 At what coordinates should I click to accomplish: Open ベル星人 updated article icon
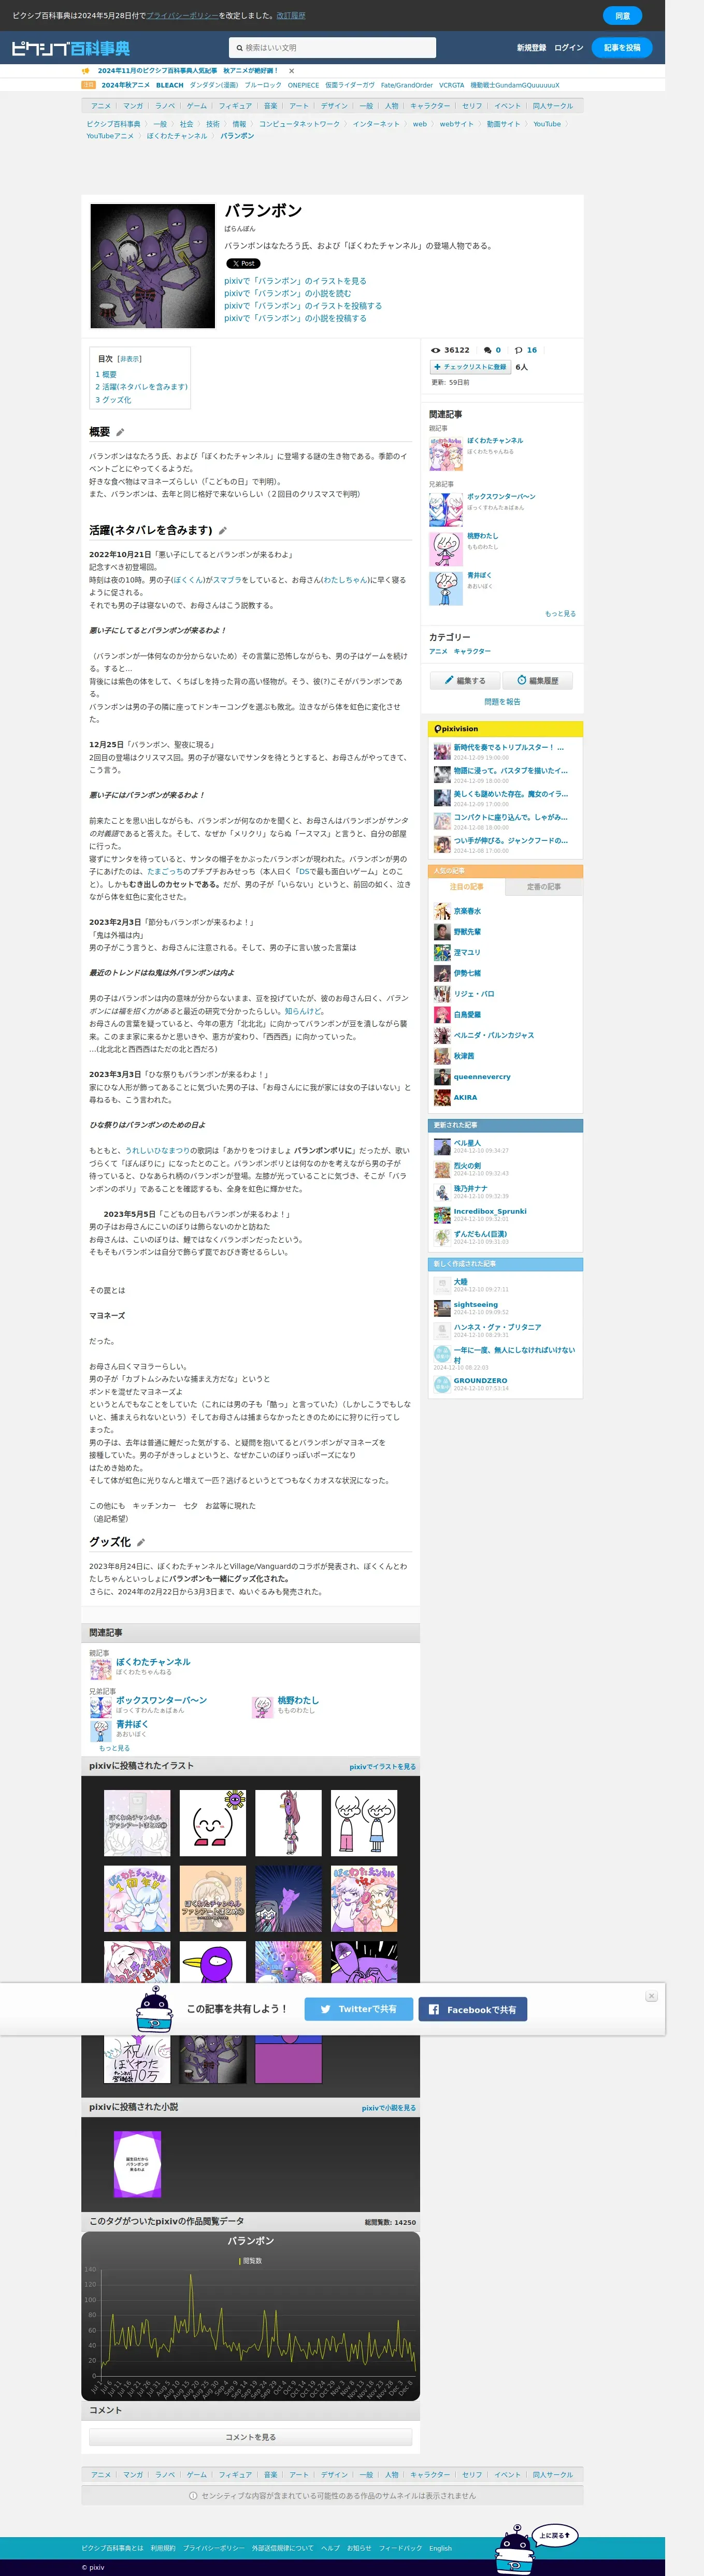(x=442, y=1147)
